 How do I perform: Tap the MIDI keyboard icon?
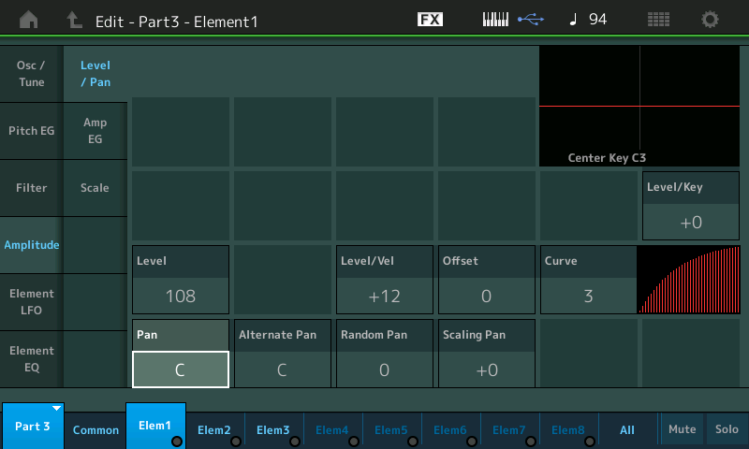tap(498, 20)
